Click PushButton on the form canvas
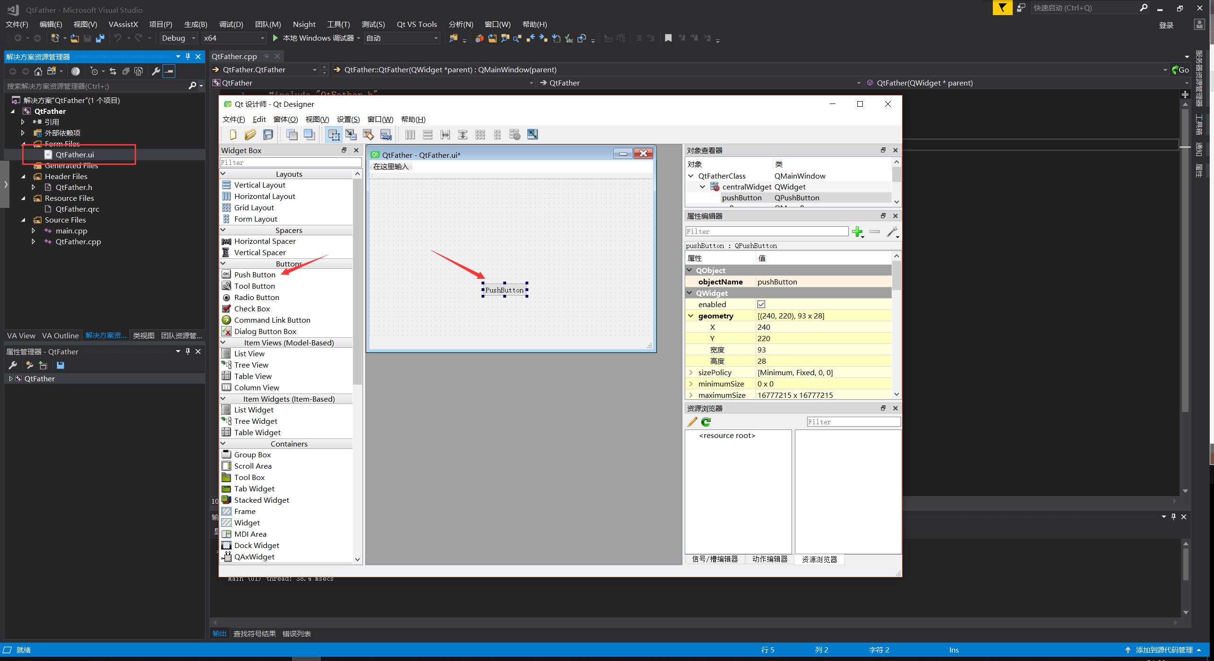 pos(504,290)
